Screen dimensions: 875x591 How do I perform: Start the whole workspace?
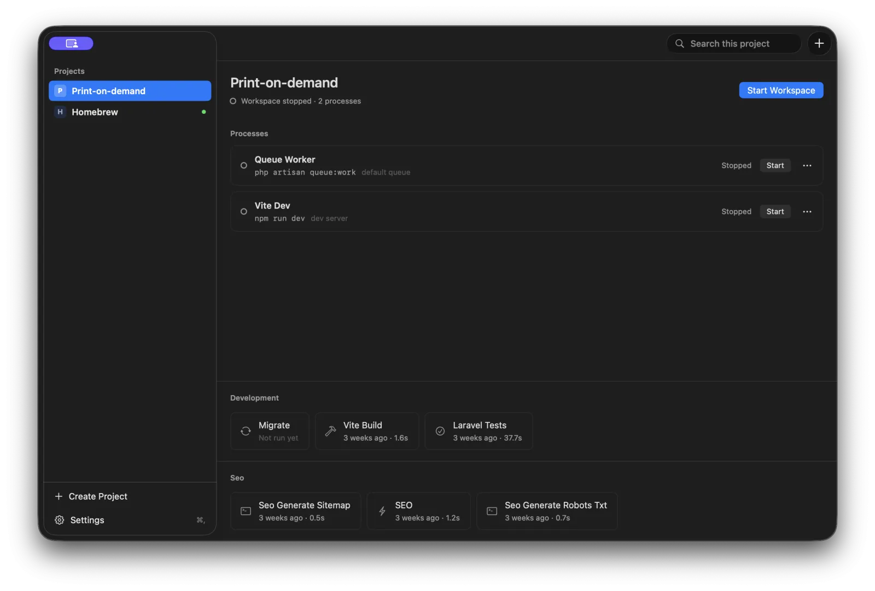[x=781, y=90]
